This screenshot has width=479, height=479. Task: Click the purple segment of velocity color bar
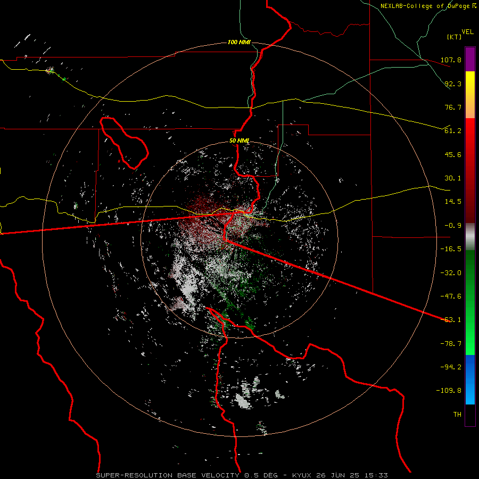pos(470,59)
